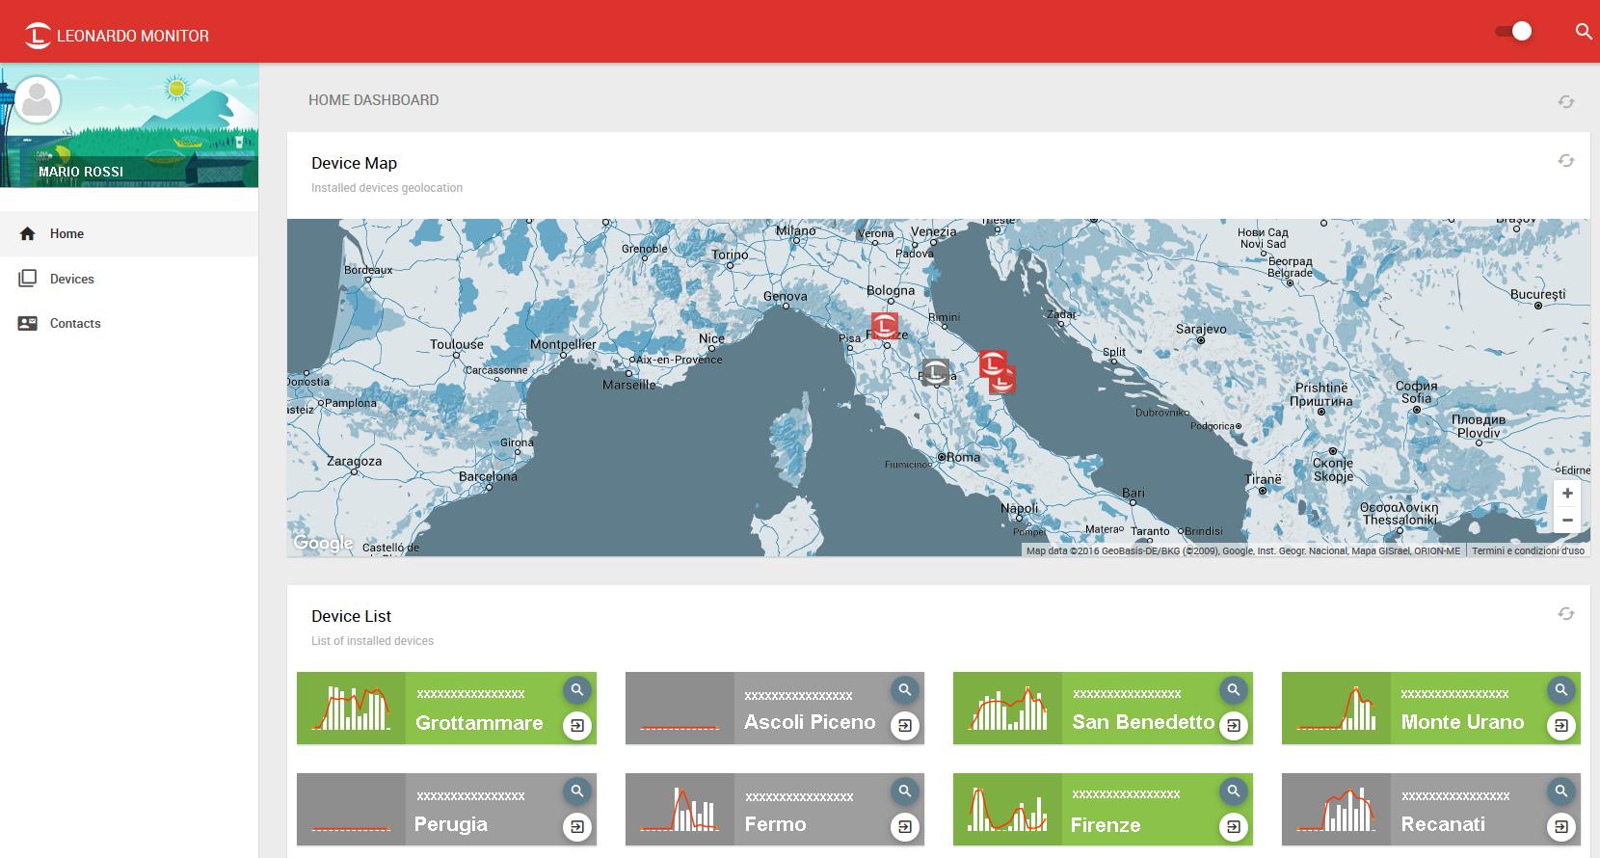This screenshot has width=1600, height=858.
Task: Open the Termini e condizioni d'uso link
Action: [x=1528, y=550]
